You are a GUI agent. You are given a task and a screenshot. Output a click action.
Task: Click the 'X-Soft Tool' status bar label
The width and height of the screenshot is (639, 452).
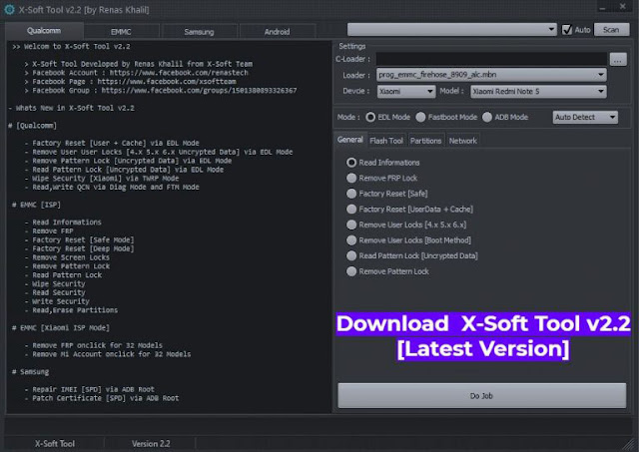click(x=55, y=443)
